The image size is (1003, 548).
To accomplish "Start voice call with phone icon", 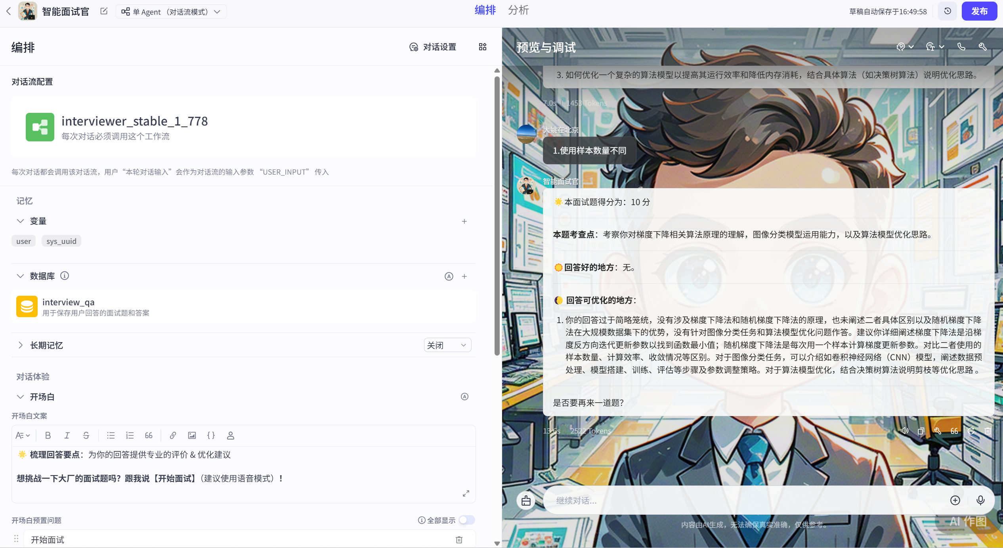I will (961, 47).
